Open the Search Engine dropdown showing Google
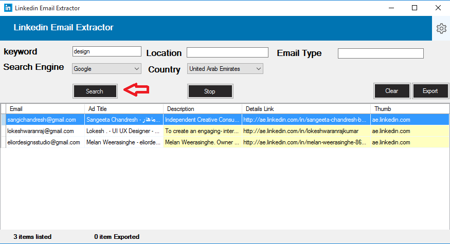 (106, 69)
